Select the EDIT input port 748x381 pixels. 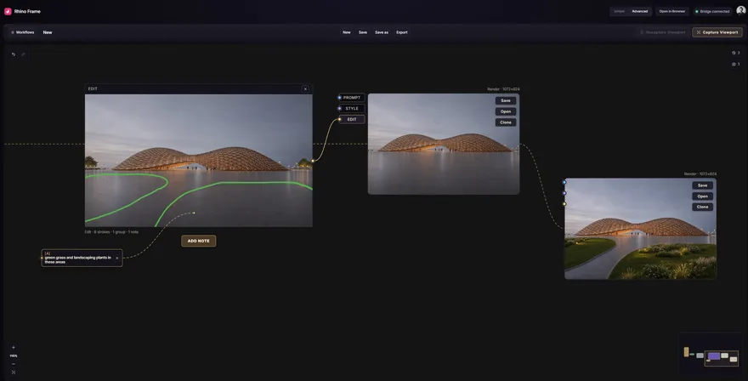point(352,119)
